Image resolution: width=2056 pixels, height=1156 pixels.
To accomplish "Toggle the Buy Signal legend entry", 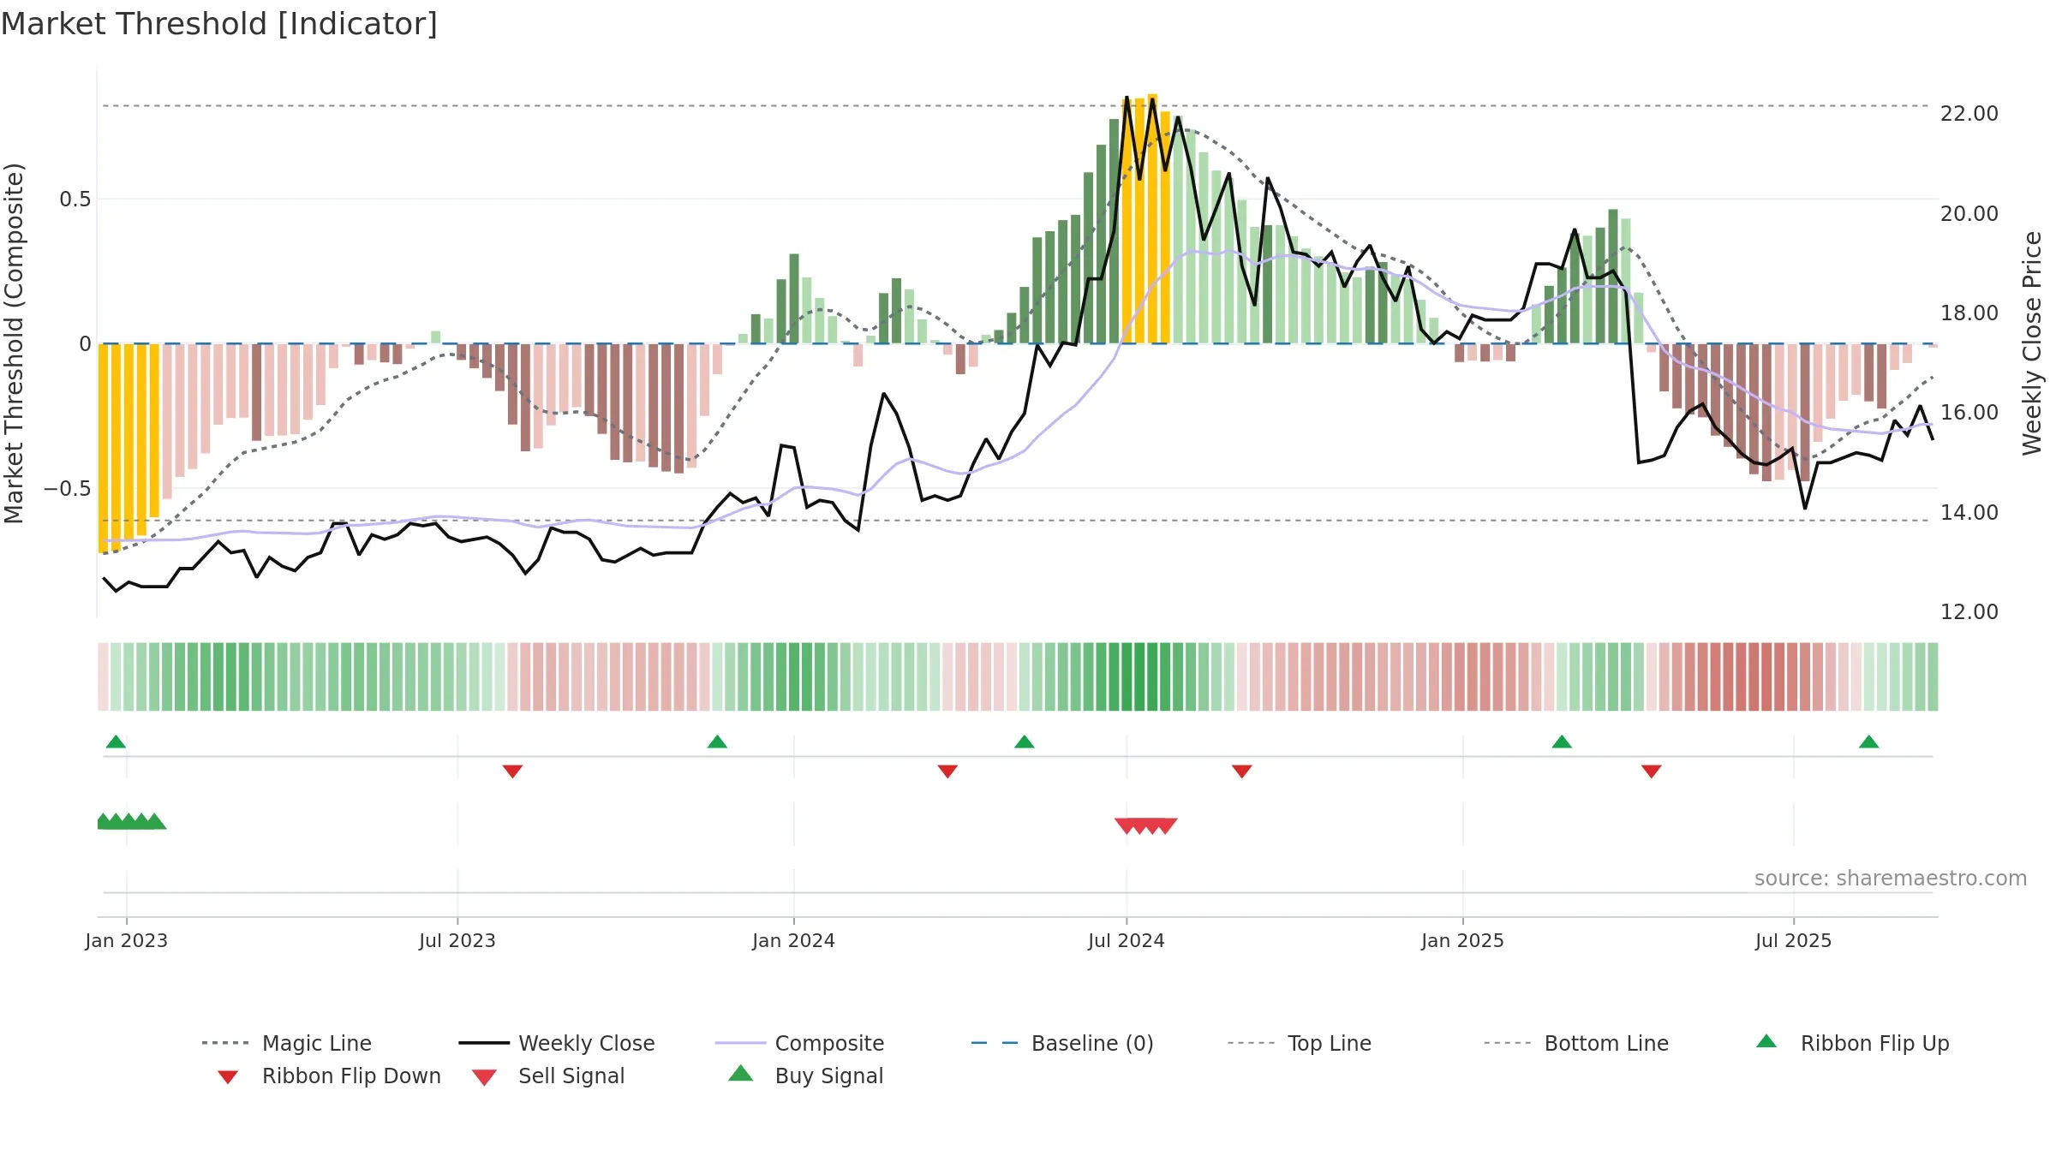I will pos(805,1076).
